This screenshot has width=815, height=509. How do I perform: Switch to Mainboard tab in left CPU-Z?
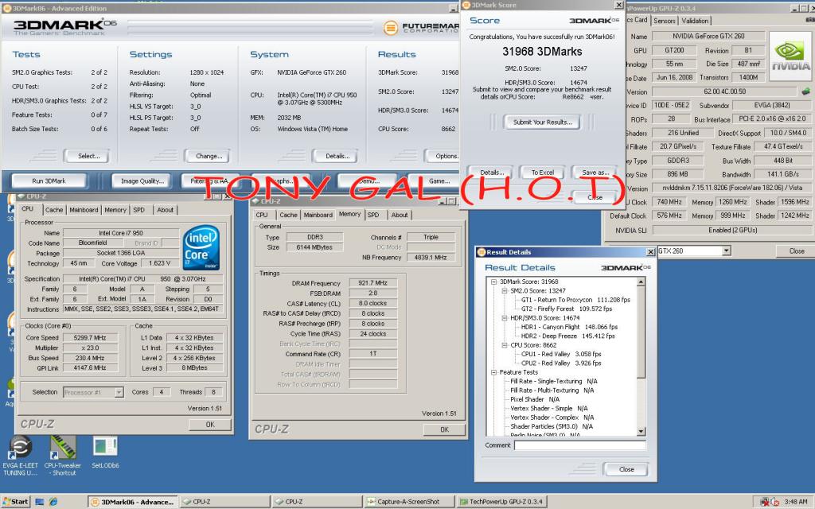coord(84,210)
